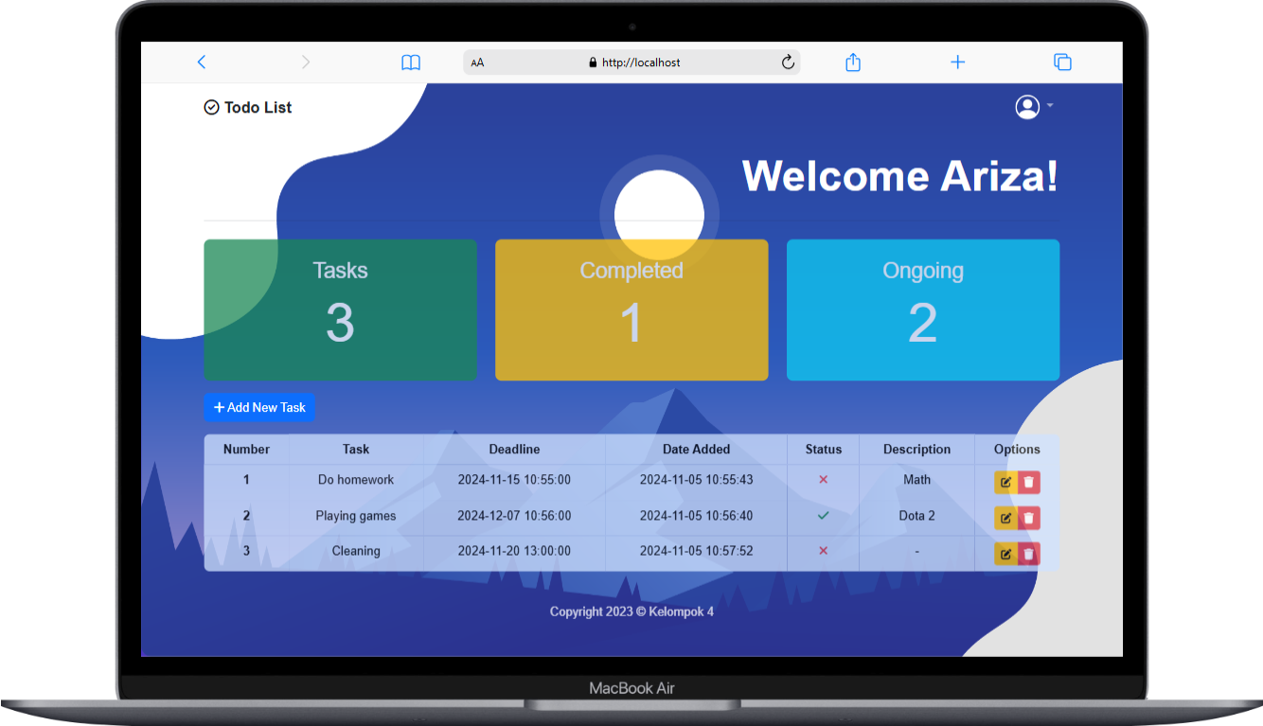The width and height of the screenshot is (1263, 726).
Task: Remove the Cleaning task using trash icon
Action: tap(1029, 554)
